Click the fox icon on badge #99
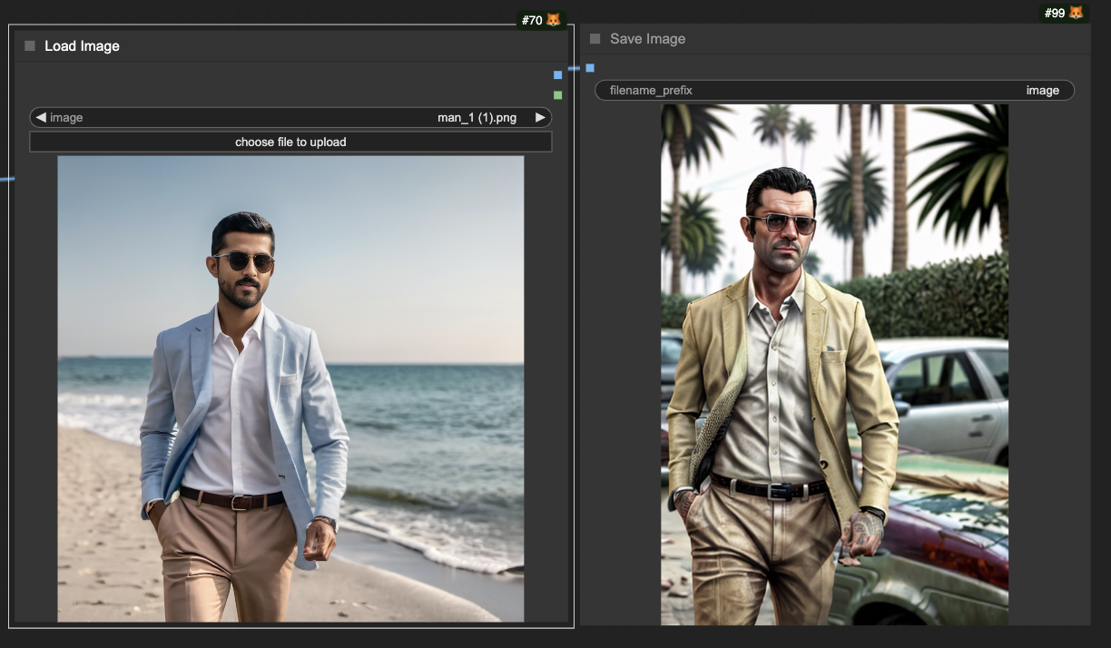Image resolution: width=1111 pixels, height=648 pixels. click(x=1077, y=13)
